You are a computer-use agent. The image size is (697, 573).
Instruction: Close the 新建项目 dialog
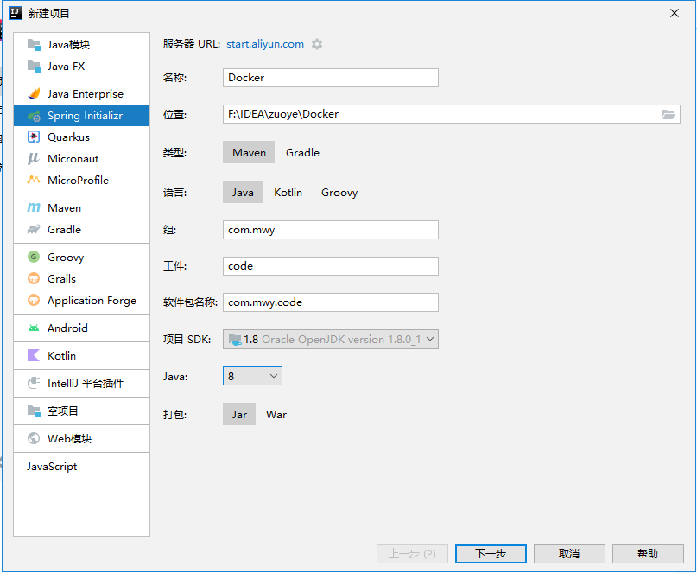click(x=675, y=13)
